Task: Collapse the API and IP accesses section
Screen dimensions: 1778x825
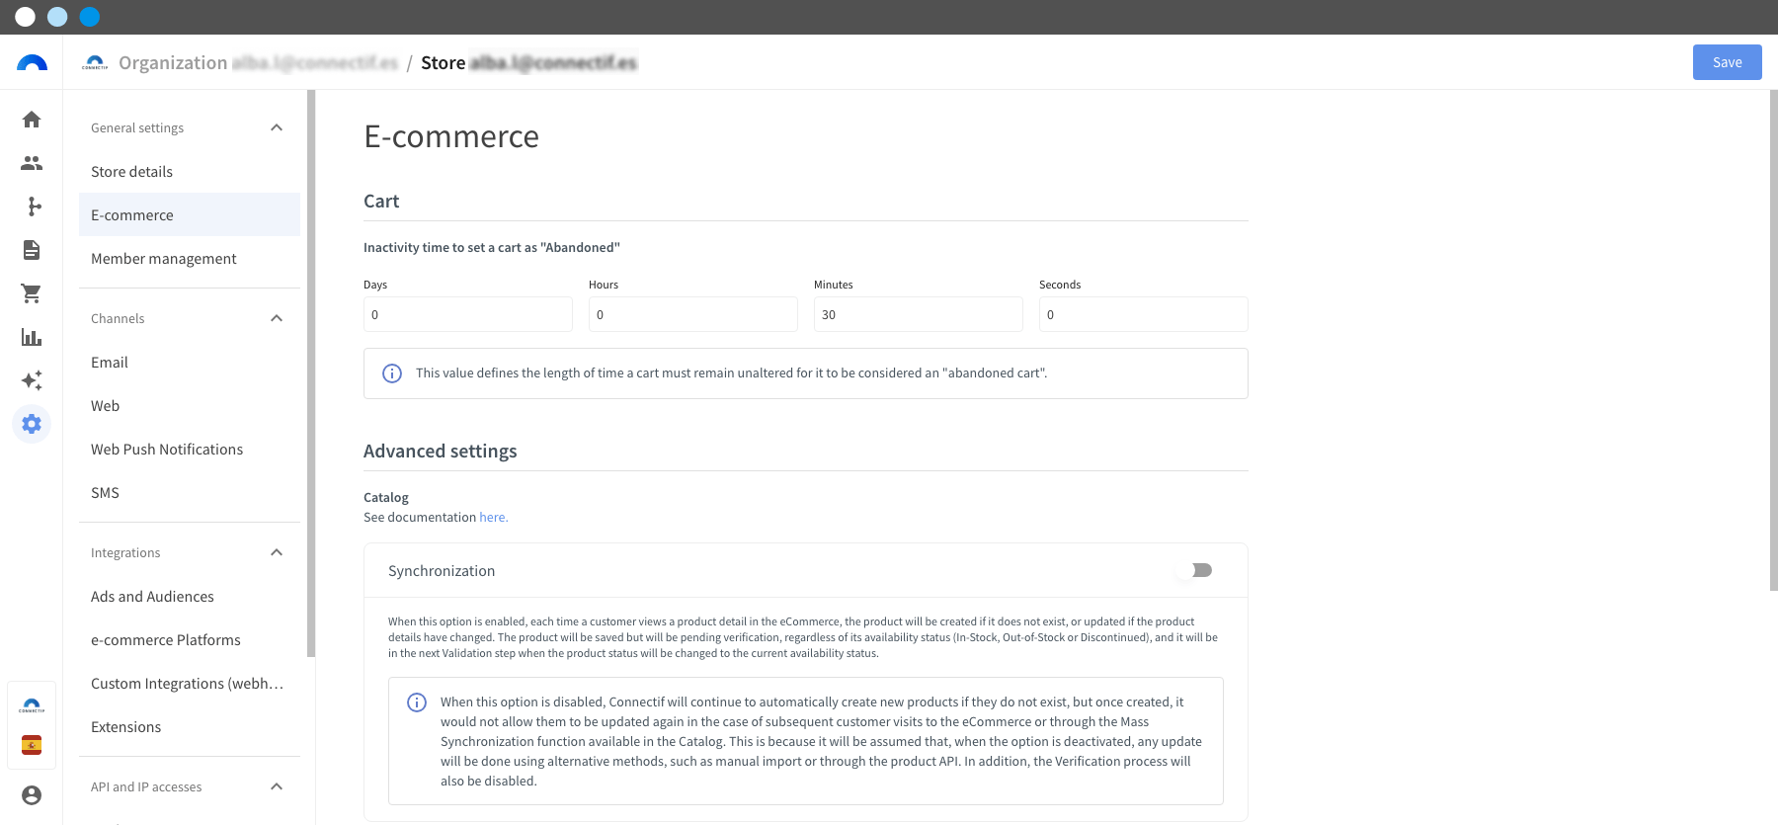Action: click(x=277, y=786)
